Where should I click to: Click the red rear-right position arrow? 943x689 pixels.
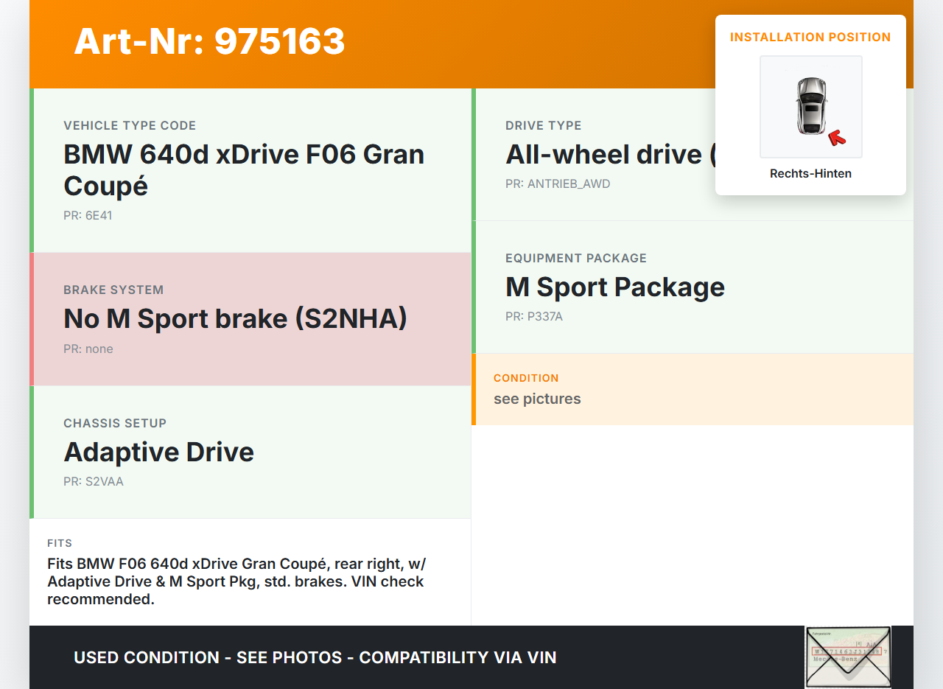[x=836, y=137]
